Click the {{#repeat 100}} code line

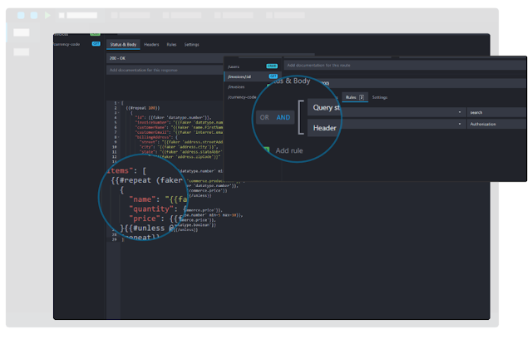[143, 108]
